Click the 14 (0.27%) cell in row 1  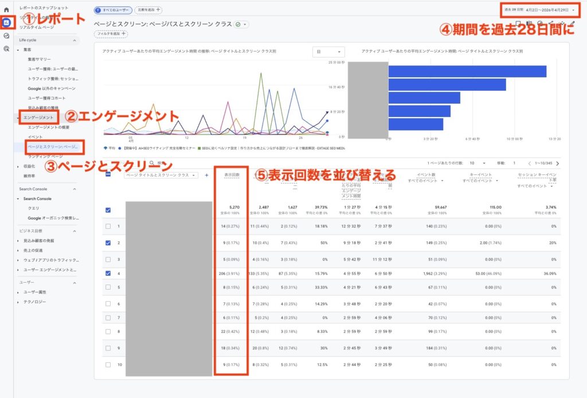tap(230, 227)
